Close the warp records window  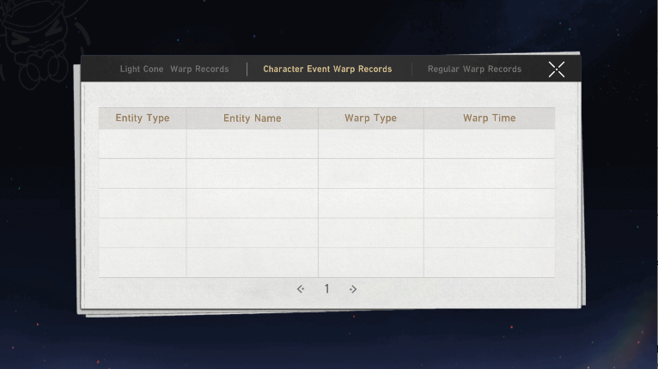click(x=557, y=70)
